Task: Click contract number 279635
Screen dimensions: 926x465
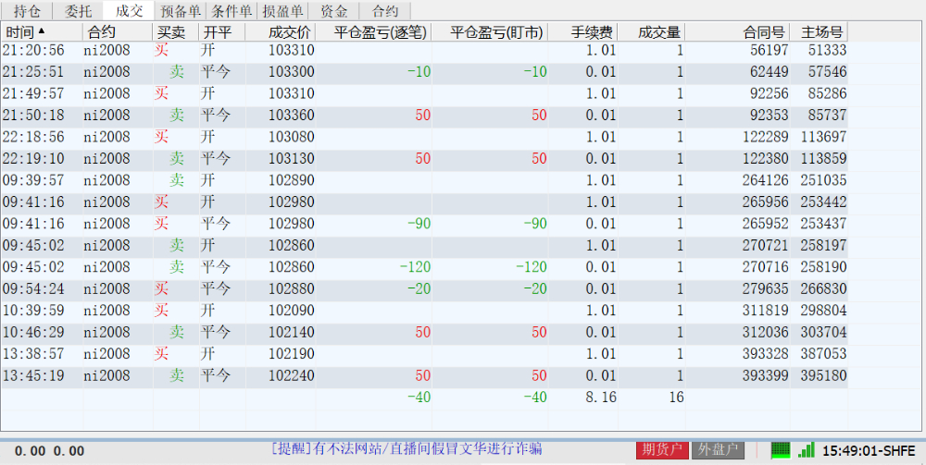Action: point(766,288)
